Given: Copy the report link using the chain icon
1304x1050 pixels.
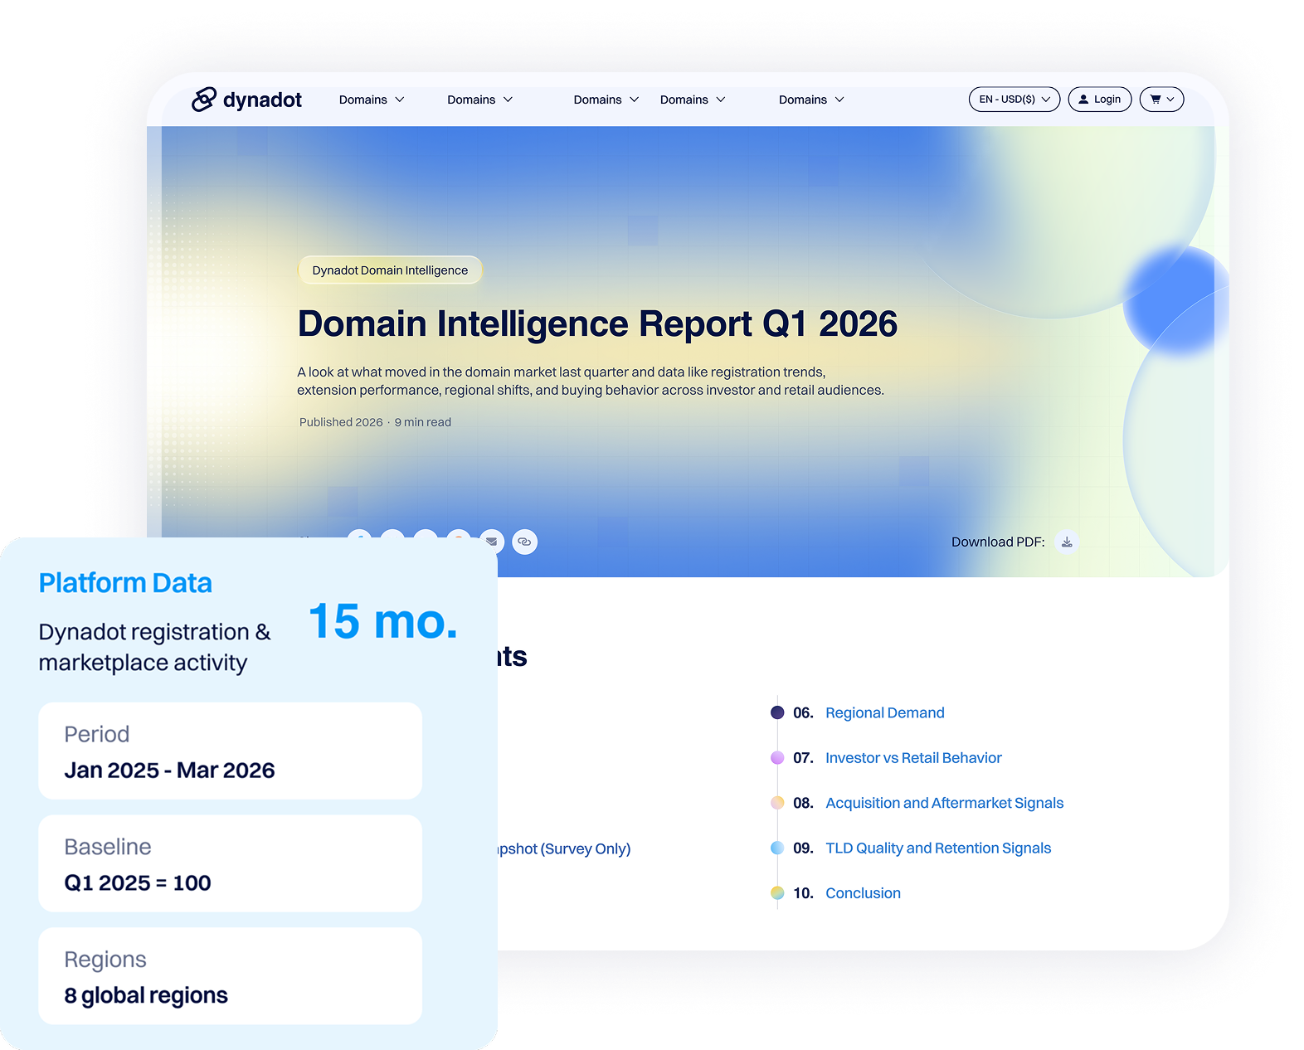Looking at the screenshot, I should coord(524,542).
